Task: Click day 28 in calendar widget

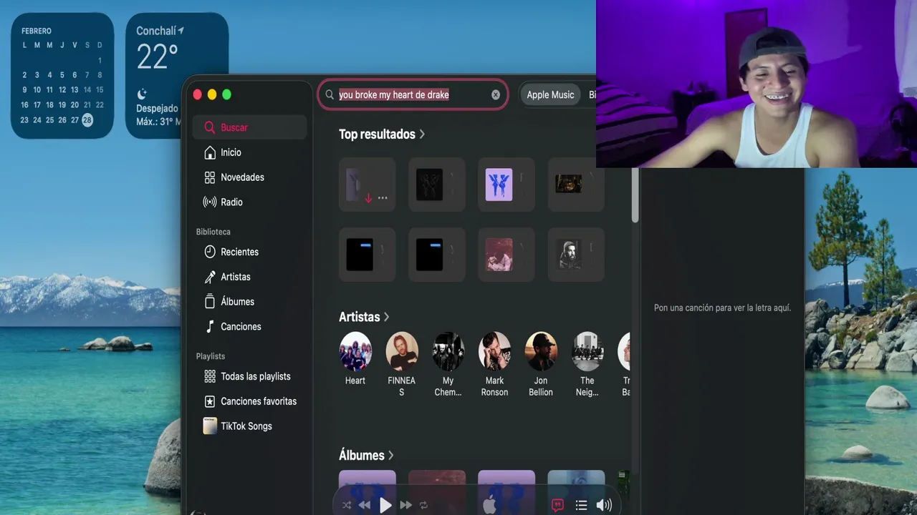Action: pyautogui.click(x=87, y=120)
